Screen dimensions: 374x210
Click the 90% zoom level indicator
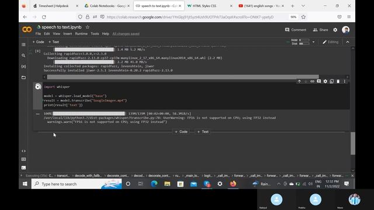tap(293, 17)
